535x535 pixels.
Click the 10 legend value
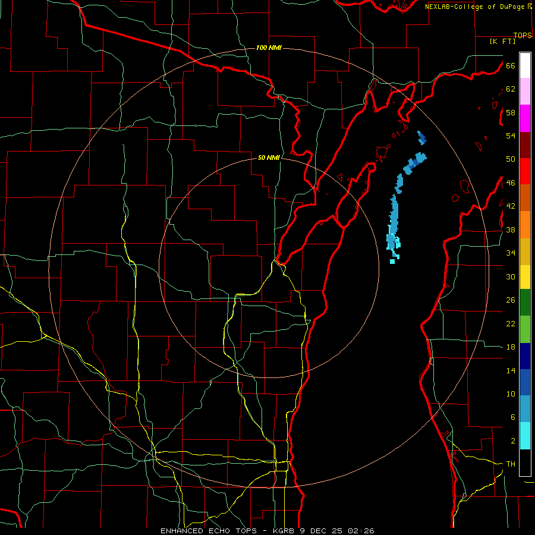coord(511,394)
